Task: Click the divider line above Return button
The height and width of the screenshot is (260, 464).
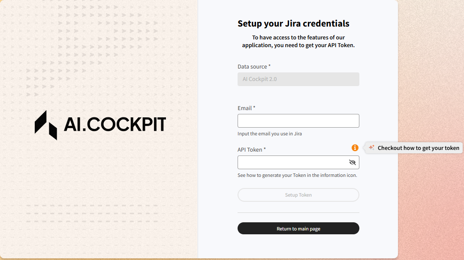Action: [x=298, y=212]
